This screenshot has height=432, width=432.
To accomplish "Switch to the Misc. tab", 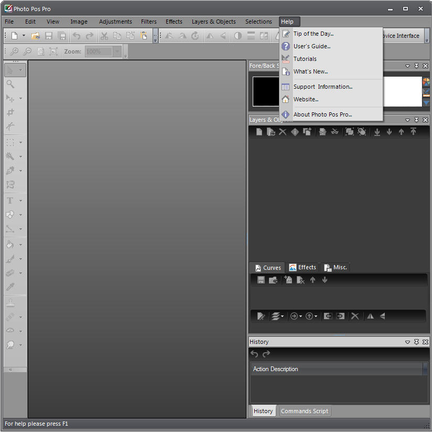I will 336,267.
